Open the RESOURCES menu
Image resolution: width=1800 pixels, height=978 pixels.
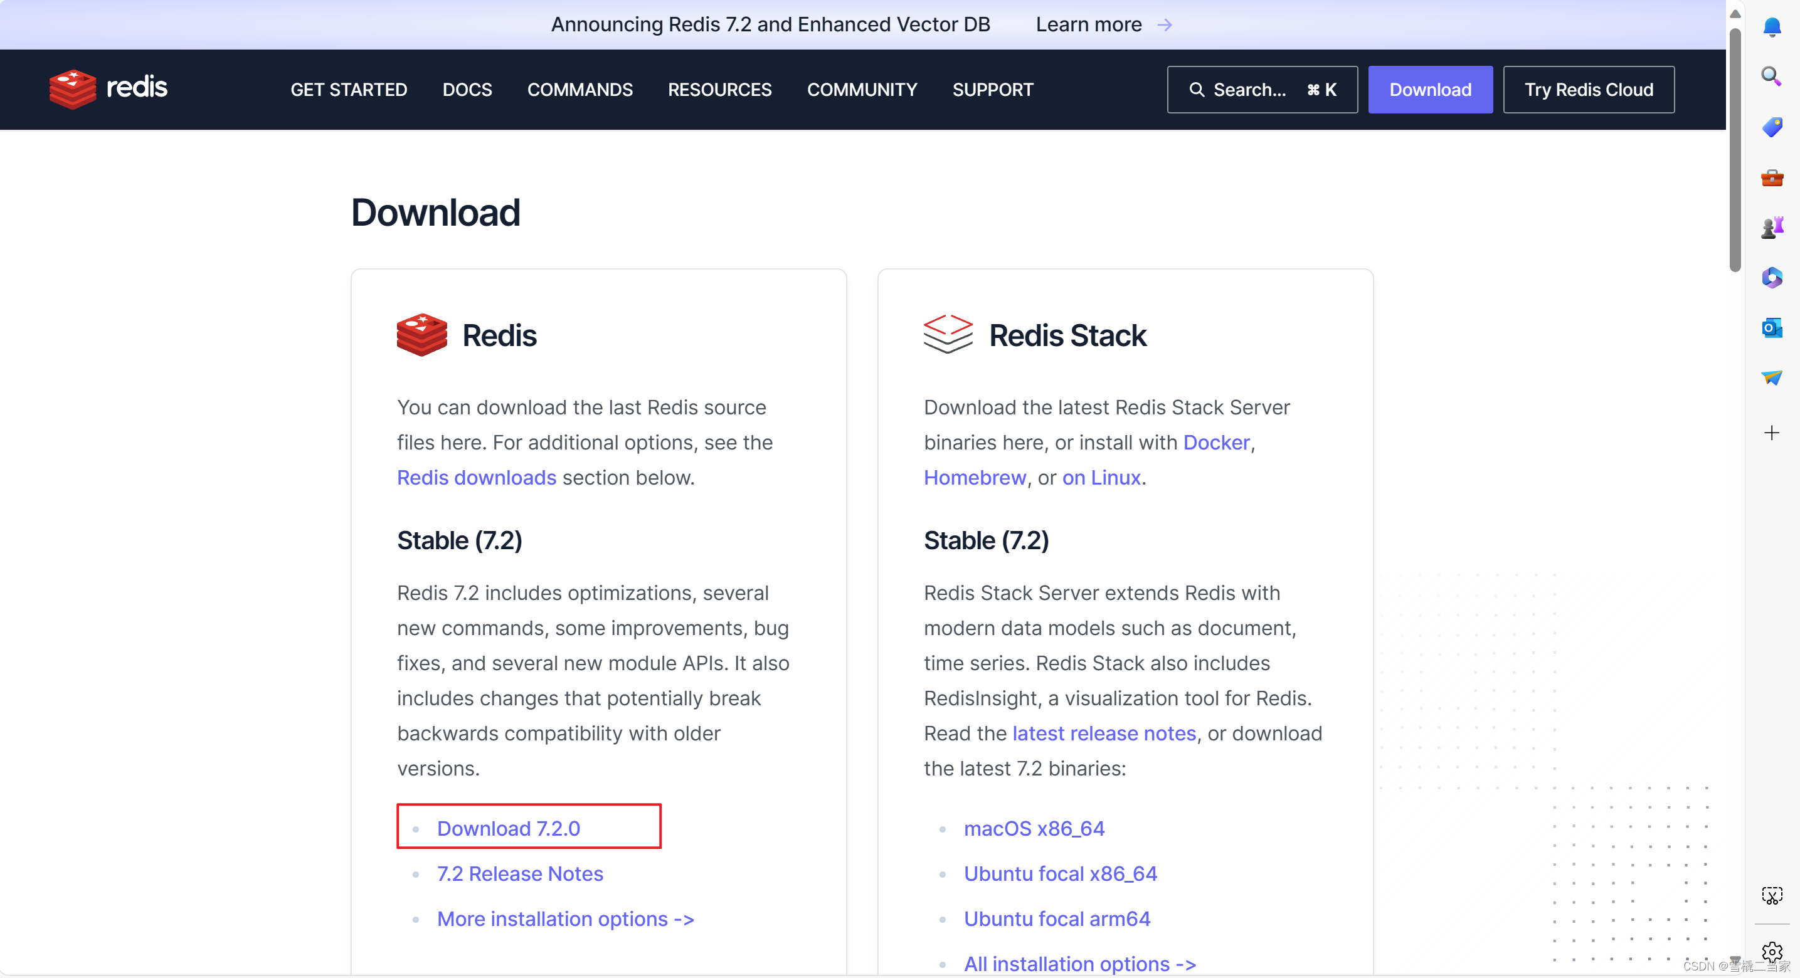[x=719, y=90]
